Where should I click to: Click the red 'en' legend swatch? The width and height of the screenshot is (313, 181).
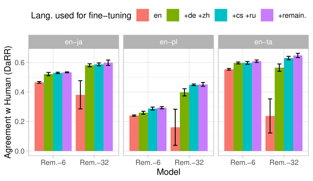(x=142, y=15)
